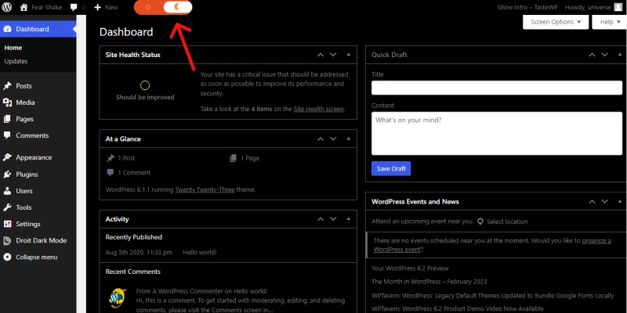
Task: Move Activity widget up
Action: [x=321, y=219]
